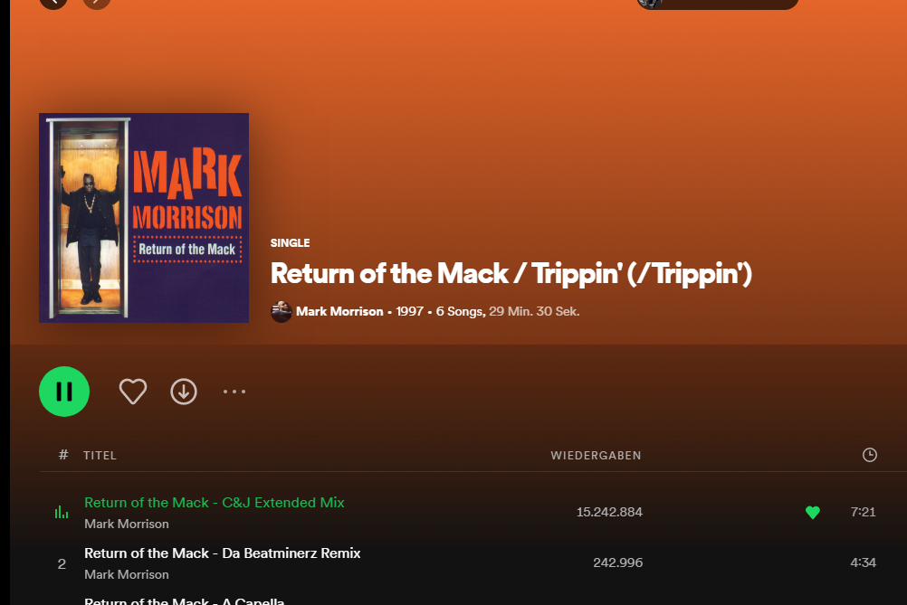Screen dimensions: 907x605
Task: Click the TITEL column header
Action: [100, 456]
